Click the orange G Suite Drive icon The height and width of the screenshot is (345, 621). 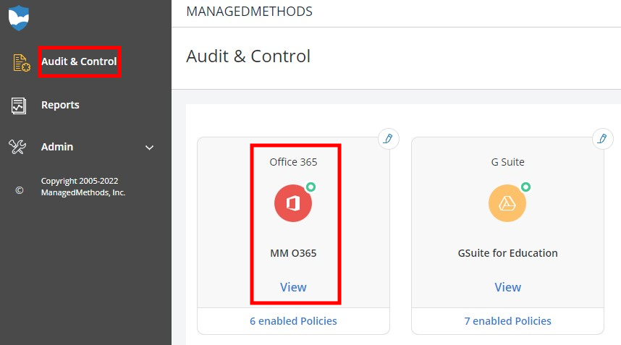(x=507, y=203)
